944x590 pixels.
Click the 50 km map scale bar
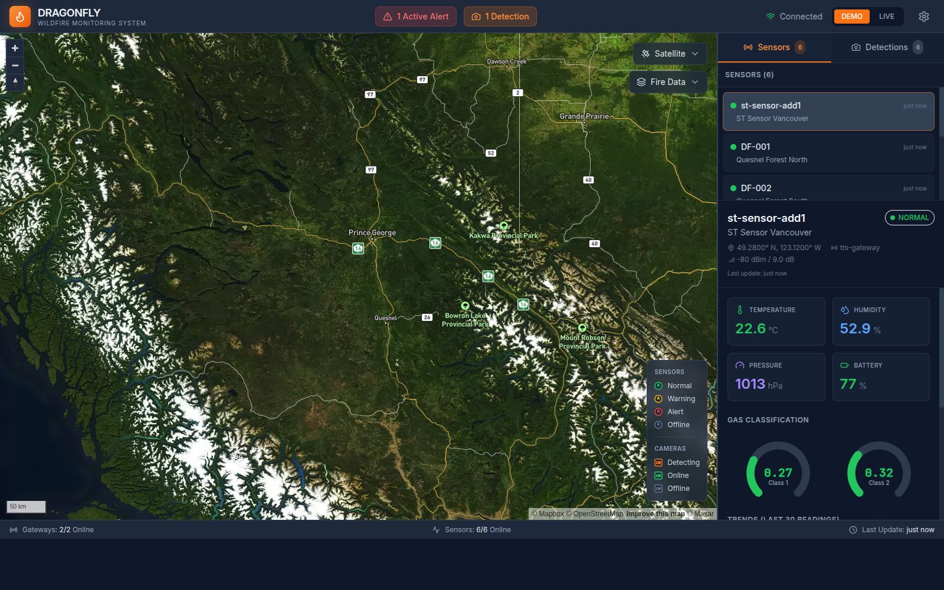pyautogui.click(x=26, y=507)
